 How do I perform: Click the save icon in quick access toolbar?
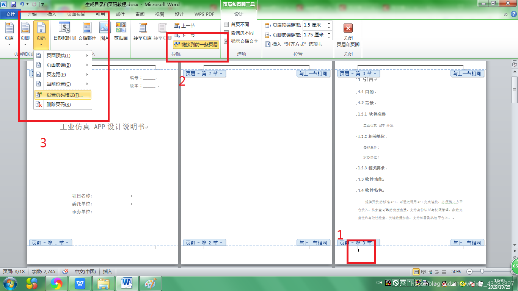tap(14, 5)
